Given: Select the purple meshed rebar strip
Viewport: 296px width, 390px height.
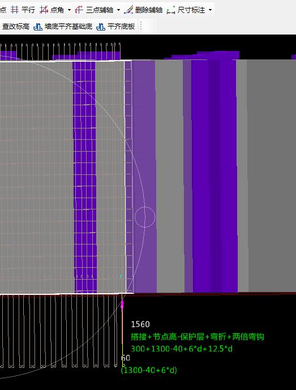Looking at the screenshot, I should [x=85, y=177].
